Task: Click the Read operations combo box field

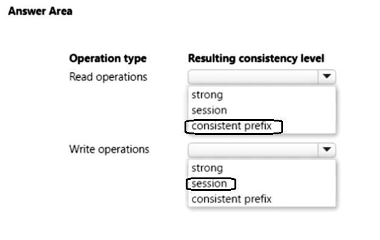Action: [262, 77]
